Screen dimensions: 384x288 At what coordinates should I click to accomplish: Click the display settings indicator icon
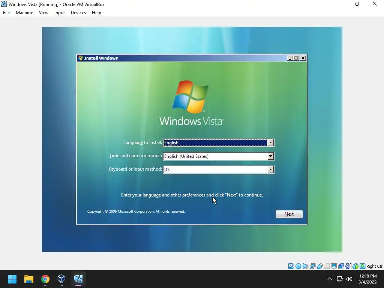coord(334,266)
